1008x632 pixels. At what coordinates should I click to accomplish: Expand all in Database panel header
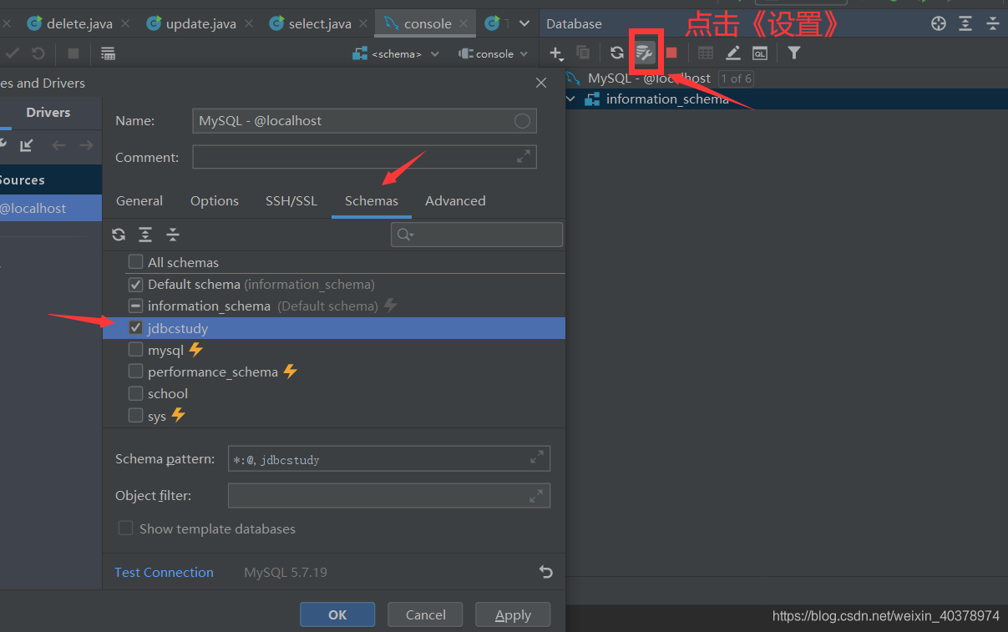pos(965,23)
